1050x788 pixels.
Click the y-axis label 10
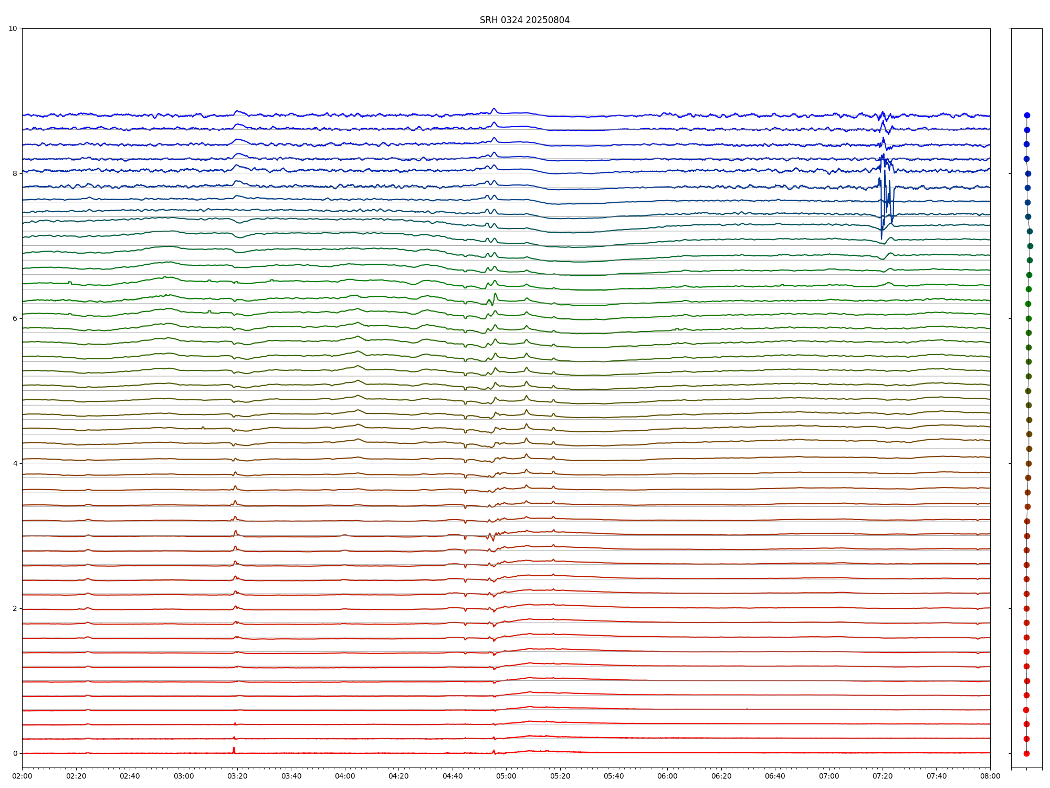pyautogui.click(x=13, y=28)
